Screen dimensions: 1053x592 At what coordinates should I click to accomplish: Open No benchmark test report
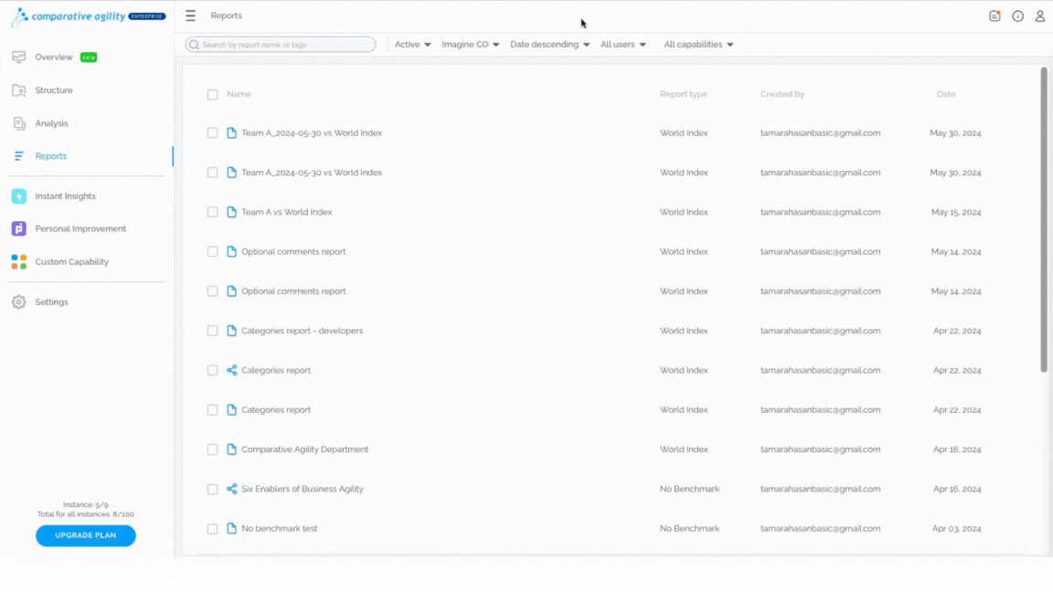(x=280, y=529)
